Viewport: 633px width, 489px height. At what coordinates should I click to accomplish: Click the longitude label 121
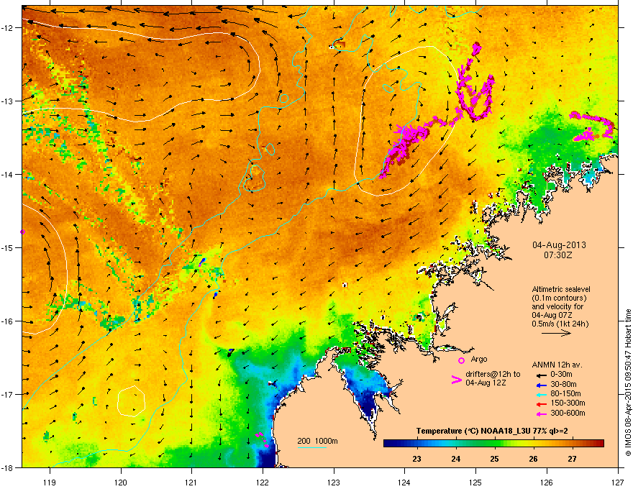coord(191,483)
